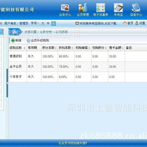Click the 首页 house icon
The image size is (147, 147).
[x=125, y=23]
